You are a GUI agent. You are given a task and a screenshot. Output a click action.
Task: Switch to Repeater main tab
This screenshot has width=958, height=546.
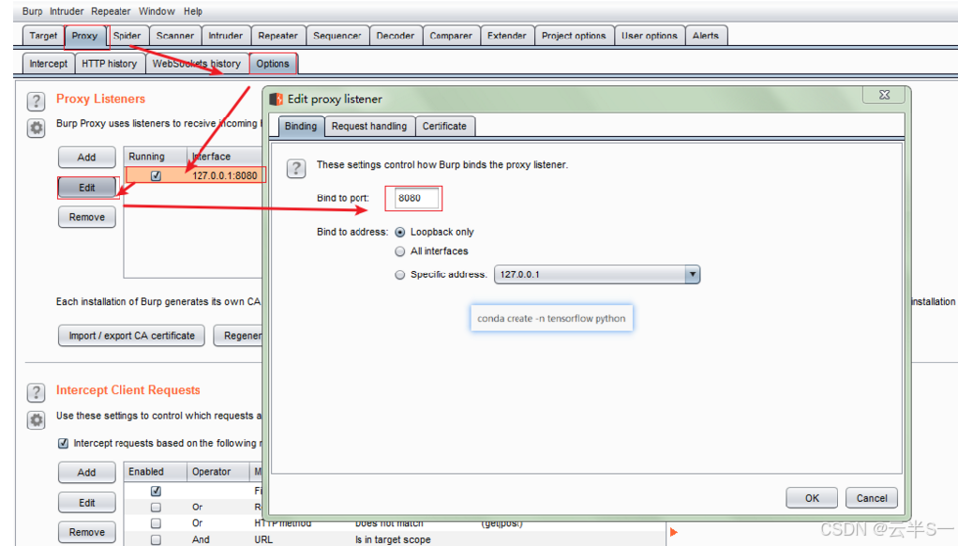click(278, 36)
